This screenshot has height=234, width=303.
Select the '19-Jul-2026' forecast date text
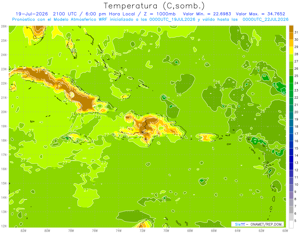[x=32, y=14]
